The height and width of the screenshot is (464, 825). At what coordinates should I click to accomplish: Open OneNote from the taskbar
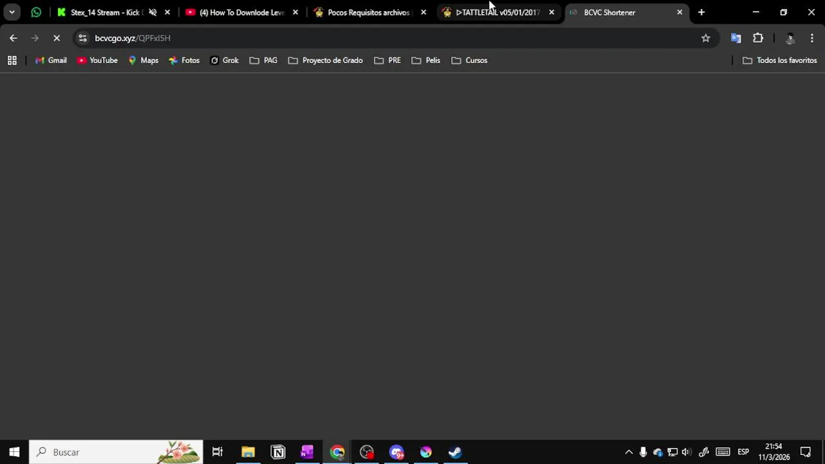(x=307, y=452)
